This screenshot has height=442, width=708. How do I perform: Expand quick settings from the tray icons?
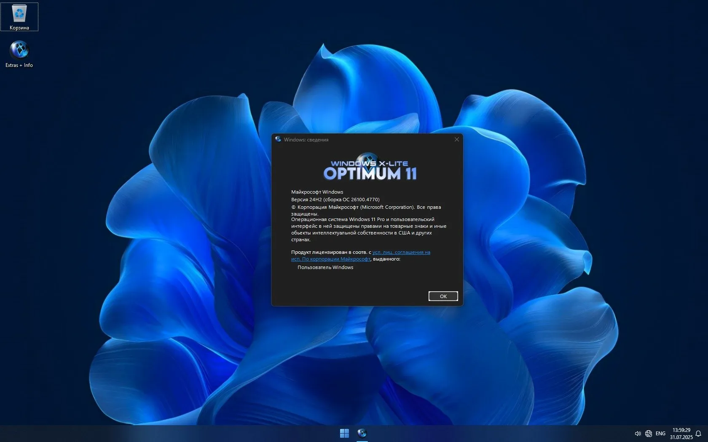click(643, 433)
